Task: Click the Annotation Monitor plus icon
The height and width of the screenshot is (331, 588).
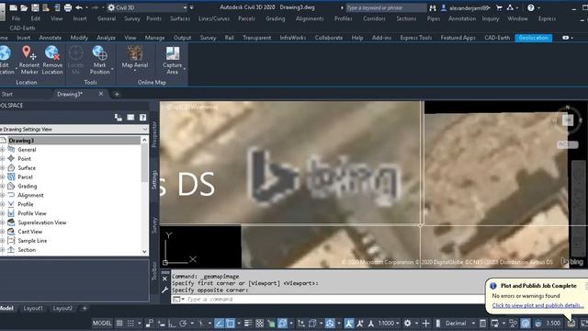Action: click(425, 323)
